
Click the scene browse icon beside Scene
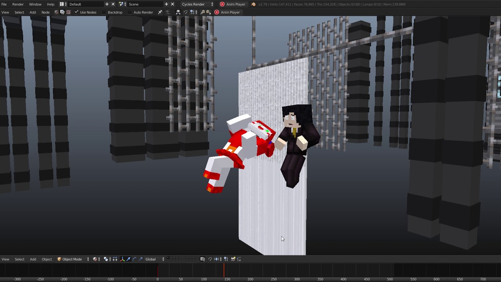pos(122,4)
